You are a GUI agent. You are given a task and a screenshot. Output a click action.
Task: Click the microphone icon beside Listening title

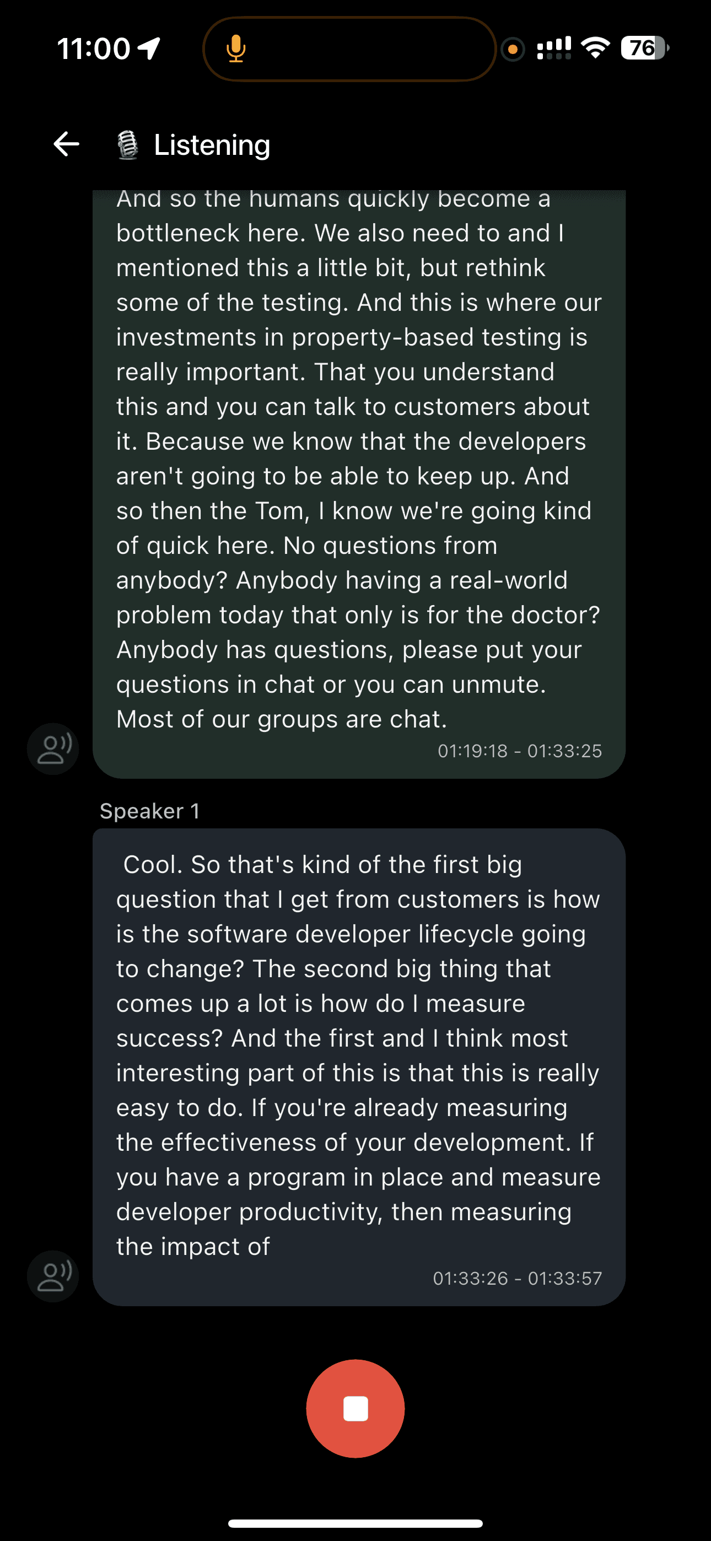pos(127,146)
